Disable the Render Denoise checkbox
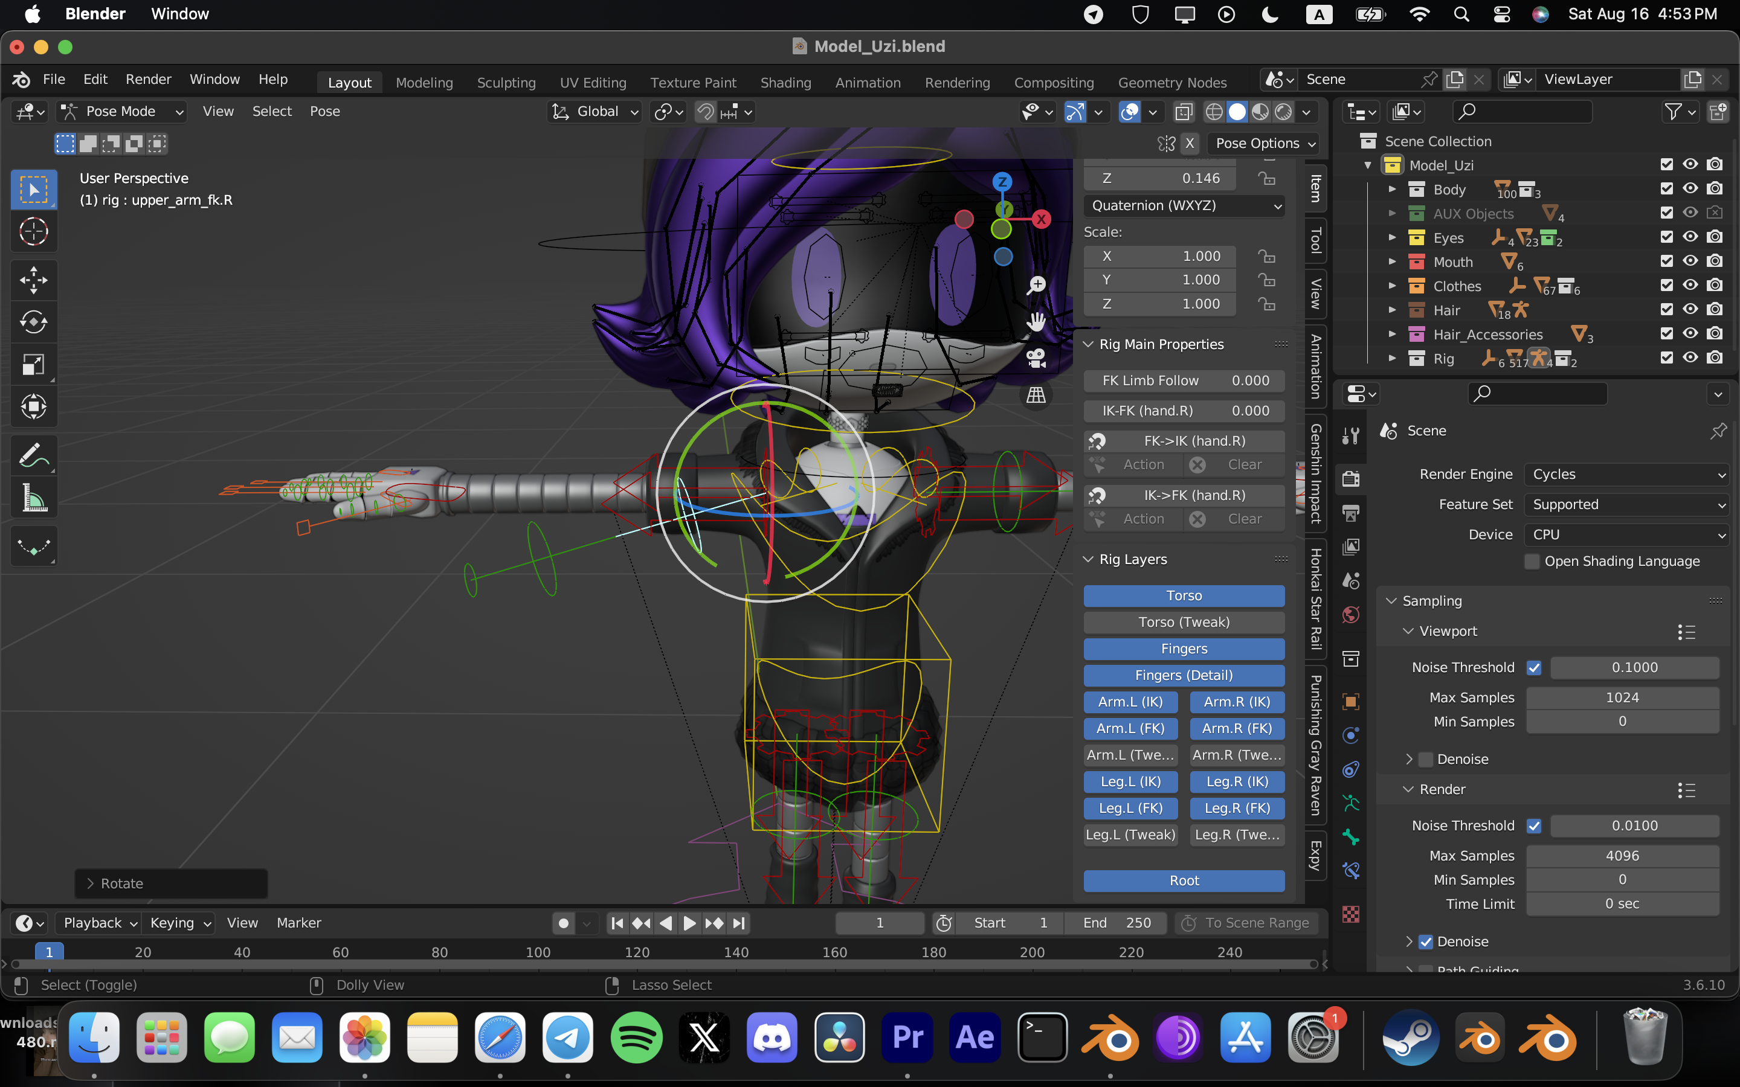This screenshot has width=1740, height=1087. 1426,942
